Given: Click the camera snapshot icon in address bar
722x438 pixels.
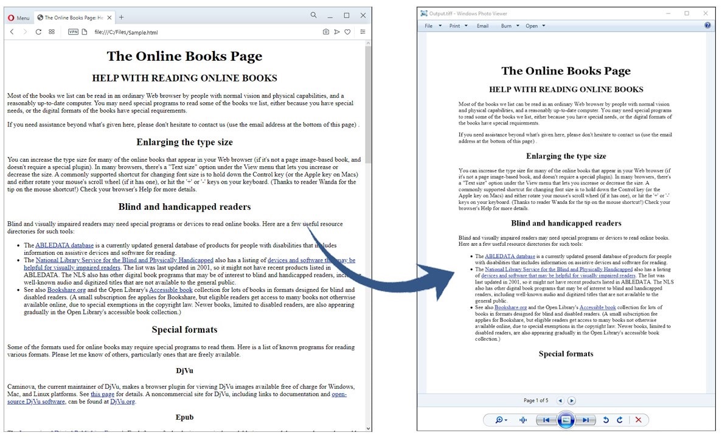Looking at the screenshot, I should 326,32.
